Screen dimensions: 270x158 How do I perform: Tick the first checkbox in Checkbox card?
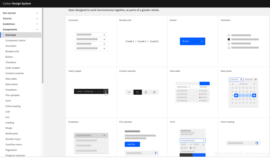click(x=229, y=35)
